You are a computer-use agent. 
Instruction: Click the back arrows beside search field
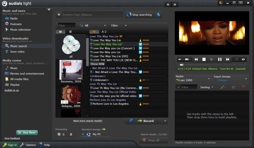point(59,15)
